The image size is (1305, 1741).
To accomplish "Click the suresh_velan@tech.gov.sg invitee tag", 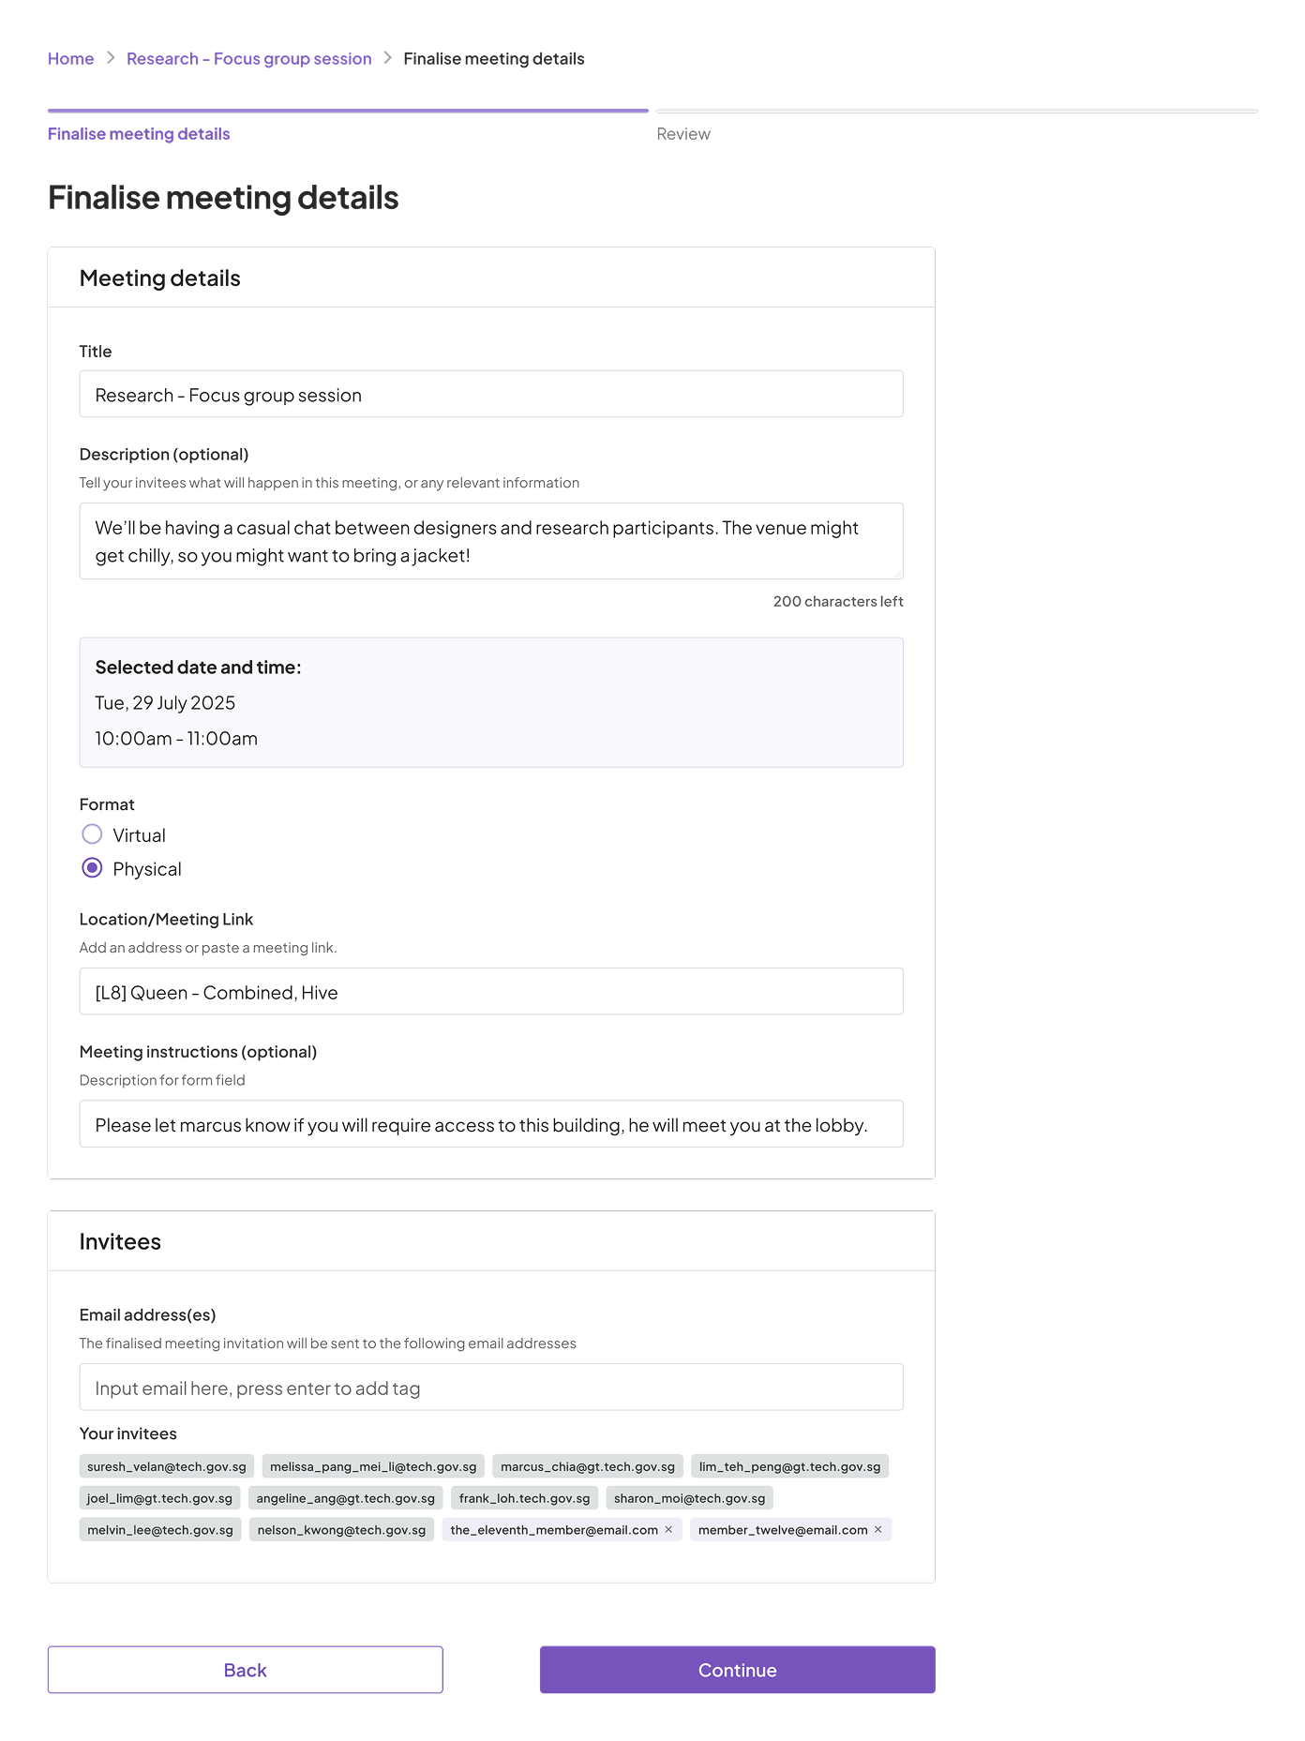I will 167,1466.
